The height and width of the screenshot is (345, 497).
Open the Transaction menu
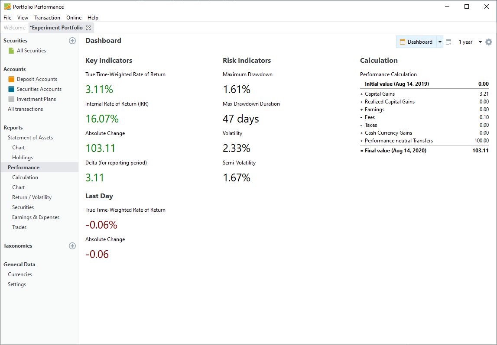[47, 18]
